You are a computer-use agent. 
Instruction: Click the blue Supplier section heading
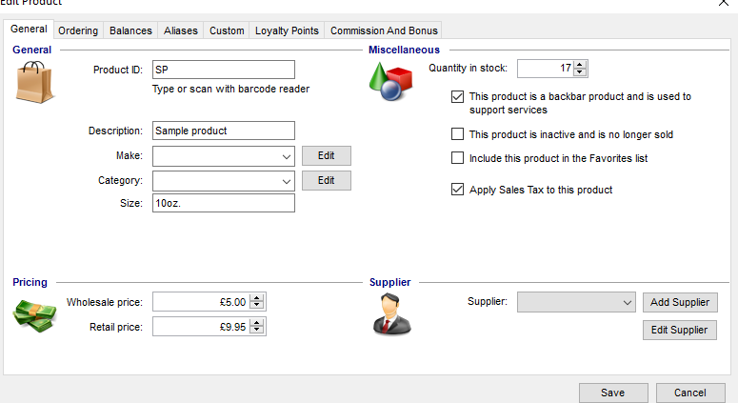pyautogui.click(x=389, y=282)
